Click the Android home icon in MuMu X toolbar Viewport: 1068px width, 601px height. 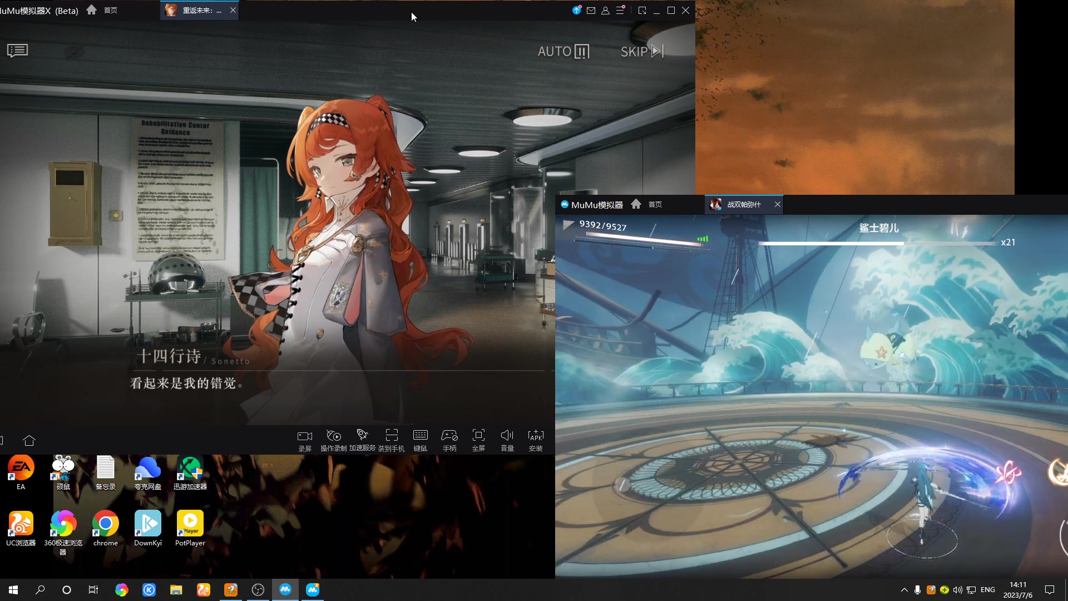click(29, 441)
